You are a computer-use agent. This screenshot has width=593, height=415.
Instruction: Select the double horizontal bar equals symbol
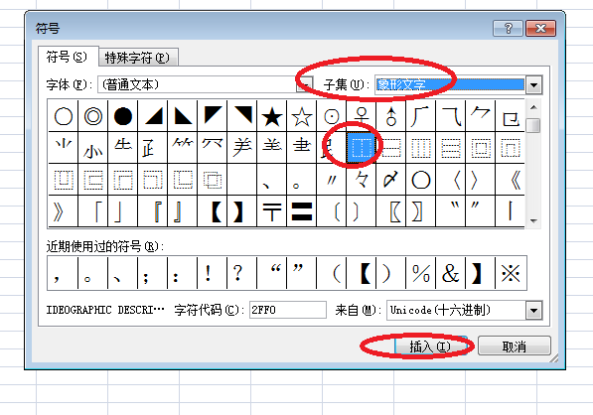302,211
